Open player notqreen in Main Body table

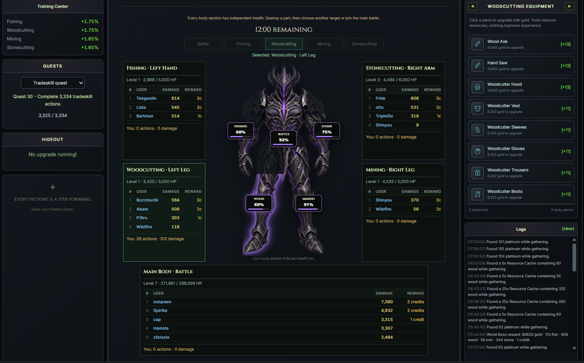[162, 302]
